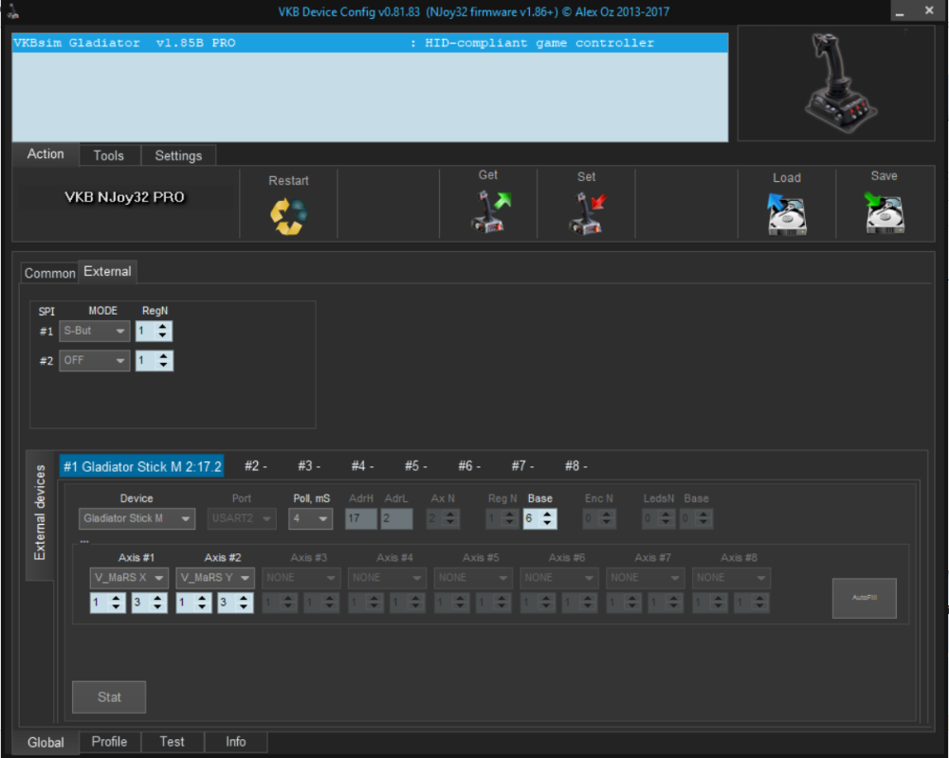The image size is (949, 758).
Task: Open the Port dropdown USART2
Action: (x=242, y=518)
